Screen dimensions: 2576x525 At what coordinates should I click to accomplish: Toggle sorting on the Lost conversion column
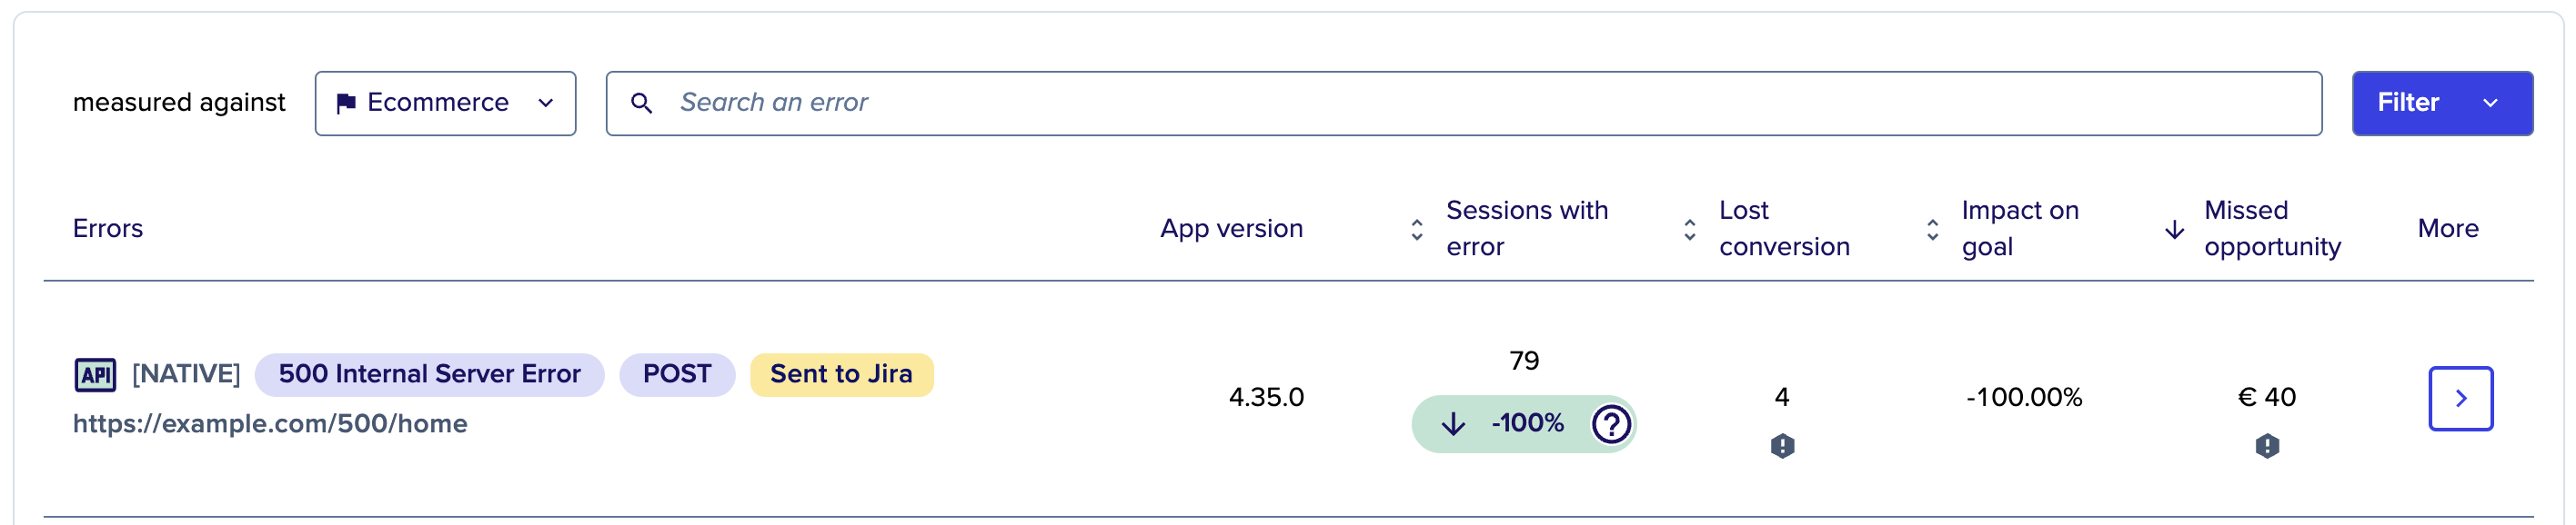click(x=1689, y=228)
